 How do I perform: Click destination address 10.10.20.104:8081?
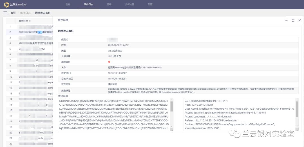(x=117, y=79)
